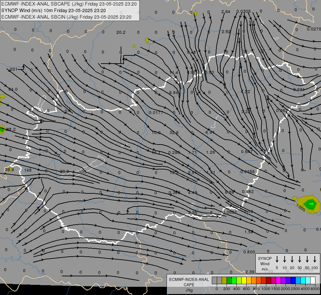Pick the dark green CAPE legend swatch
The image size is (321, 295).
229,281
